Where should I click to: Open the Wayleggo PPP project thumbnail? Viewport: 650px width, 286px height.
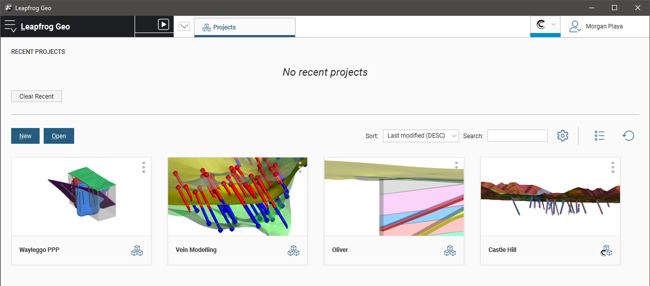coord(81,197)
